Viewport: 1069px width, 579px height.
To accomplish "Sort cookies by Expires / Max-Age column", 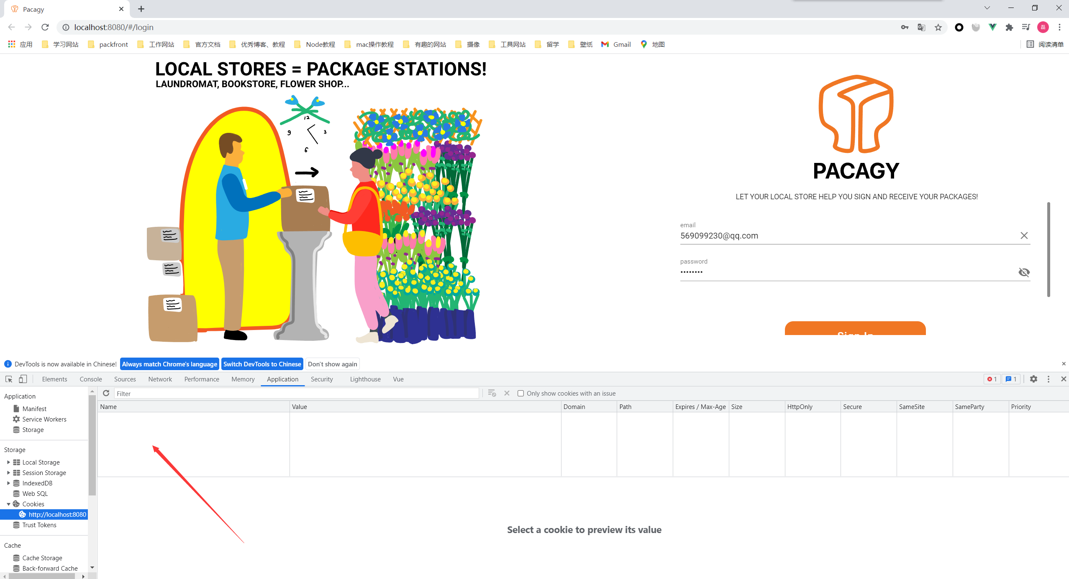I will tap(701, 406).
